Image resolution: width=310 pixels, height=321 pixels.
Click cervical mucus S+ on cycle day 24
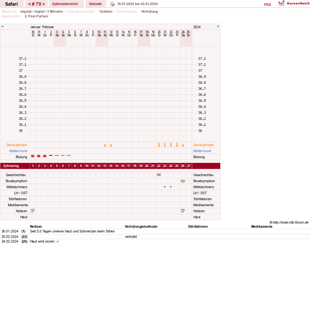[171, 145]
